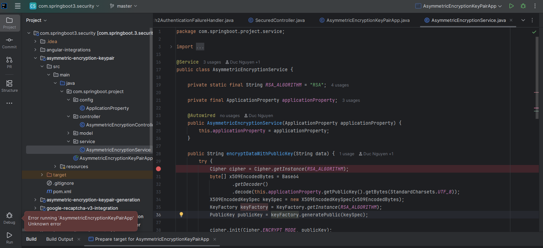Viewport: 543px width, 248px height.
Task: Start debugging with the top bug icon
Action: coord(523,6)
